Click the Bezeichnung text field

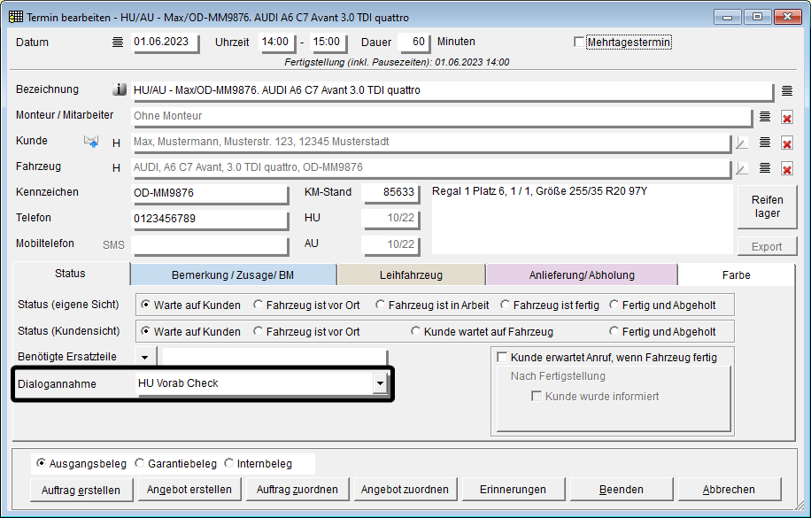tap(452, 90)
